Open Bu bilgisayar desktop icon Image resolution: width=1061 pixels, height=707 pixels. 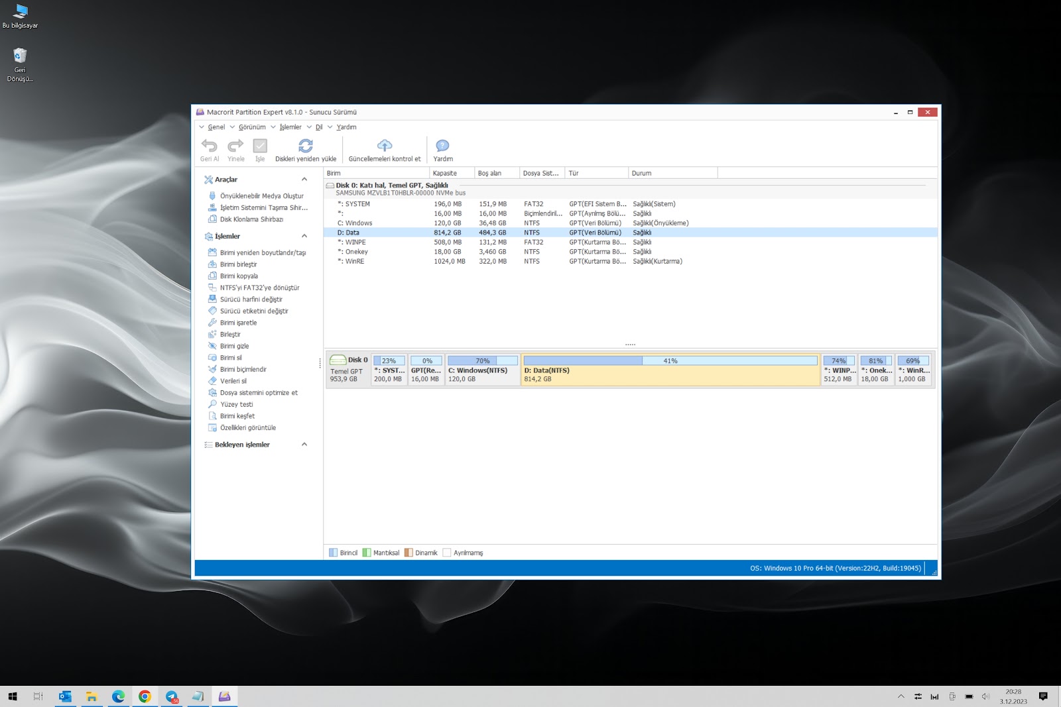point(20,17)
